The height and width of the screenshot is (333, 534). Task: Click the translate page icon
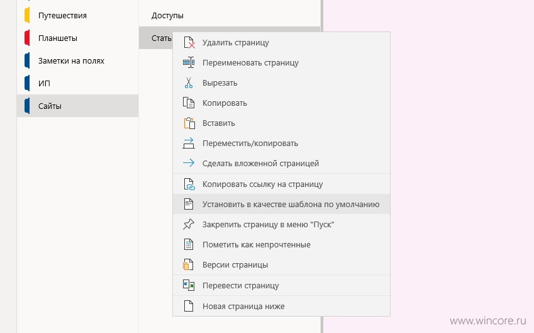[189, 285]
